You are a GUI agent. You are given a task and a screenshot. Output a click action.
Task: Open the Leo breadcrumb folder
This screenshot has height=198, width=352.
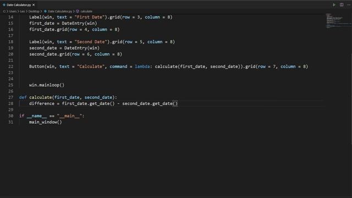[23, 11]
